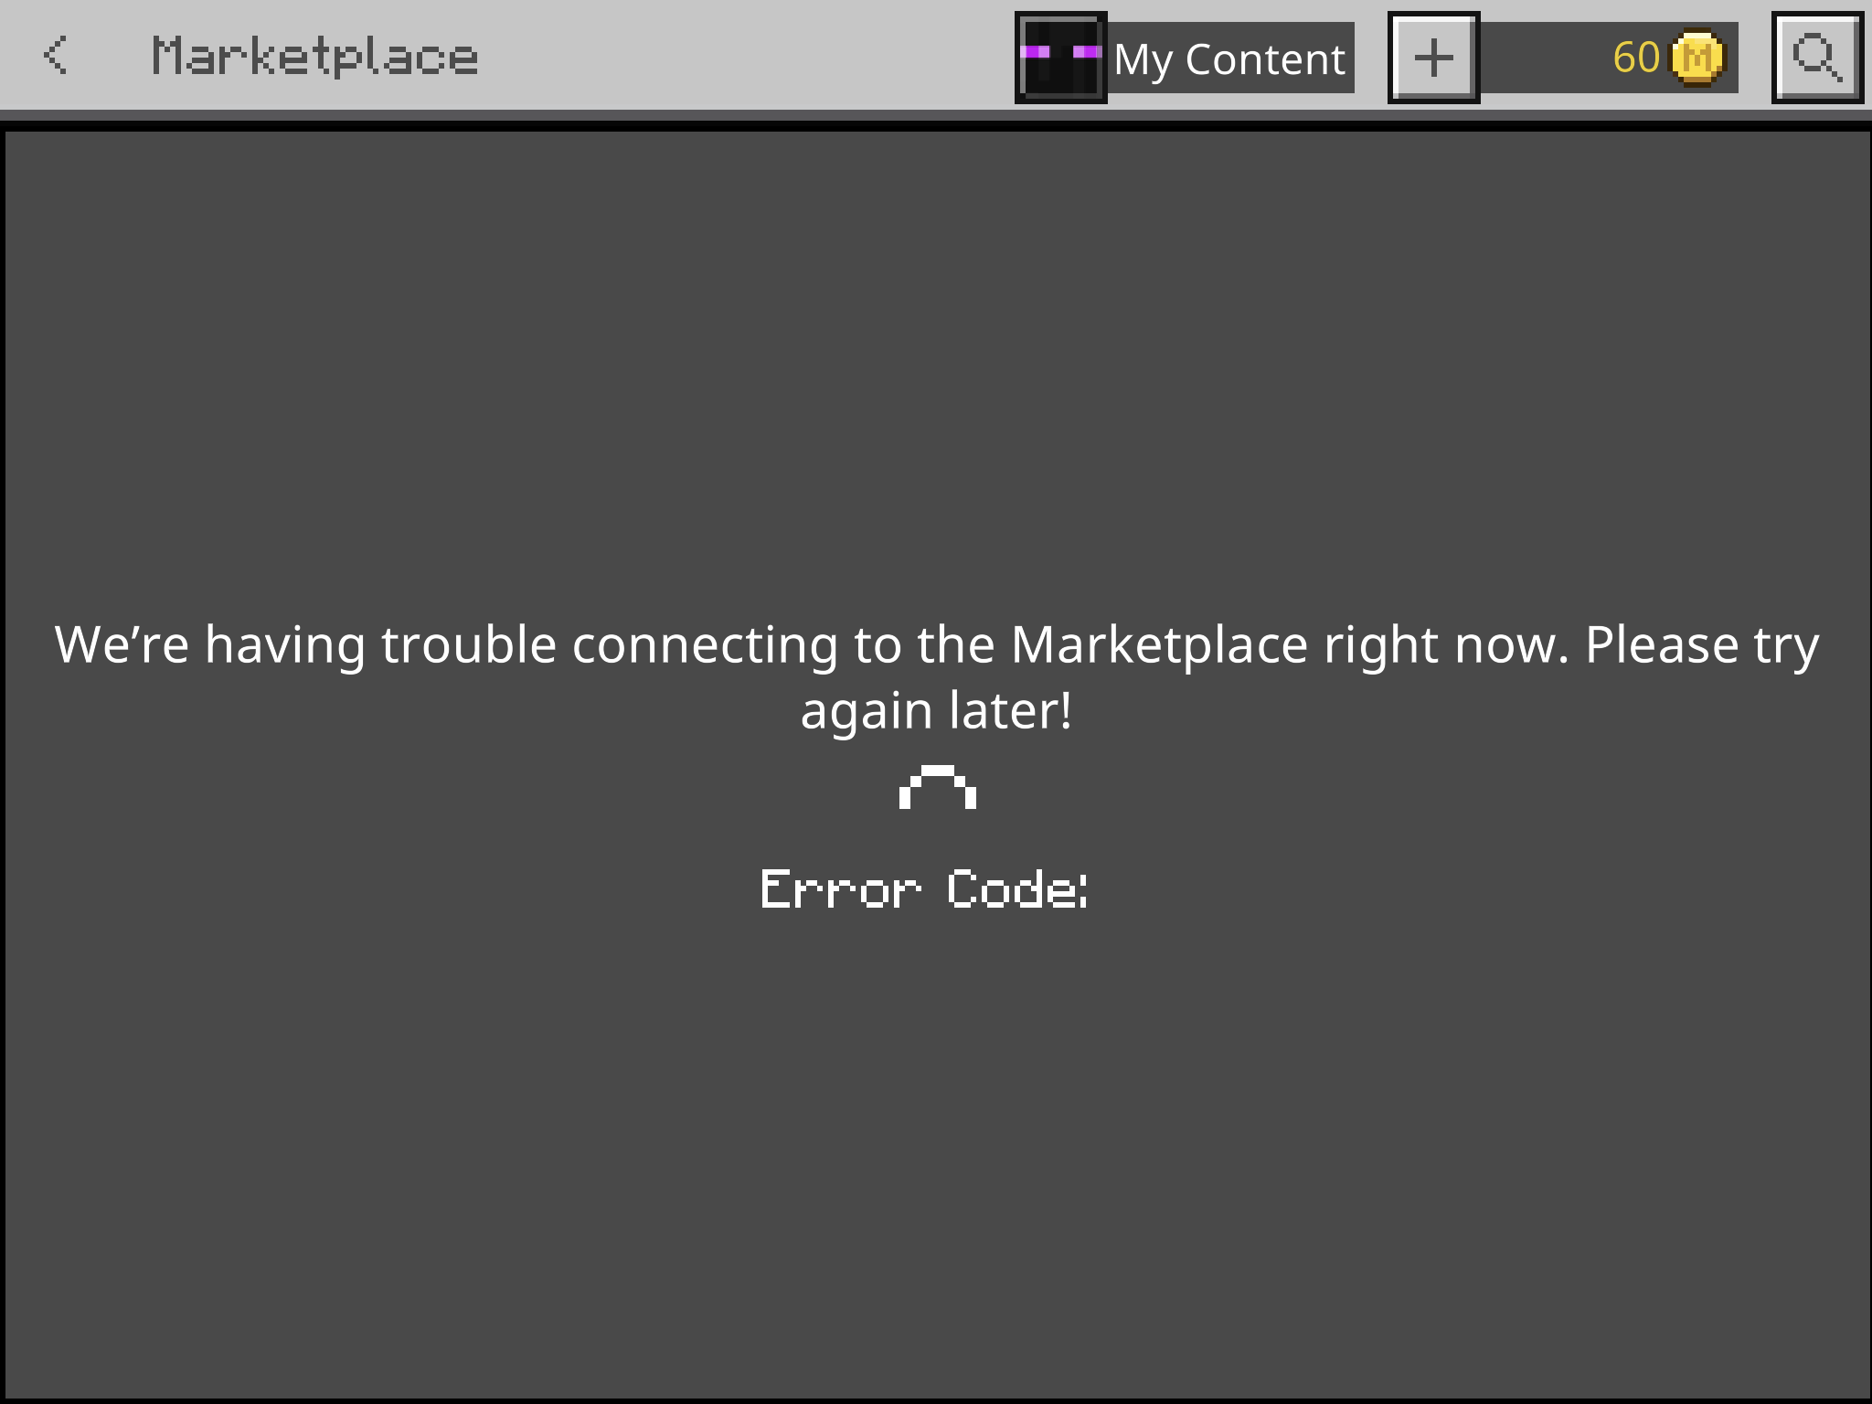Click the gold Minecoin icon
Viewport: 1872px width, 1404px height.
(x=1696, y=58)
